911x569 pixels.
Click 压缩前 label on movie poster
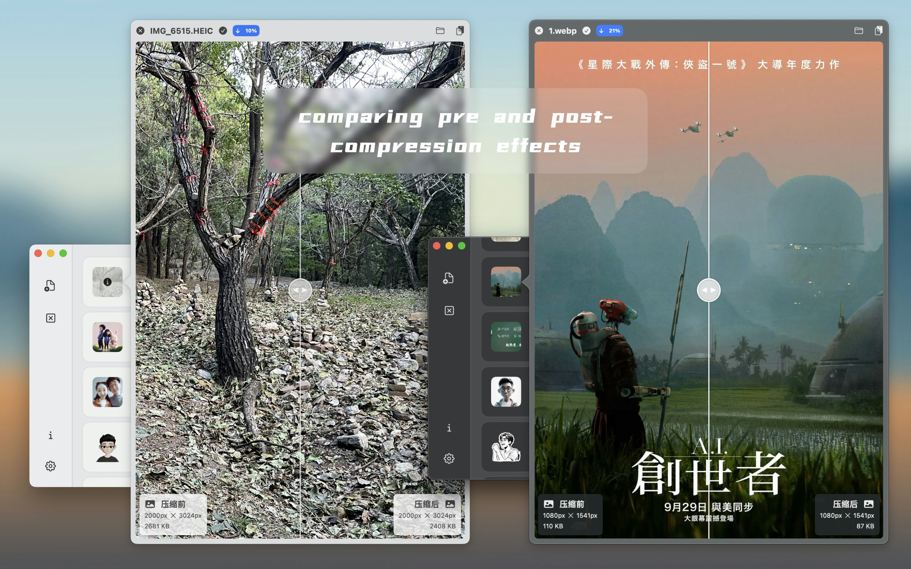[x=572, y=504]
